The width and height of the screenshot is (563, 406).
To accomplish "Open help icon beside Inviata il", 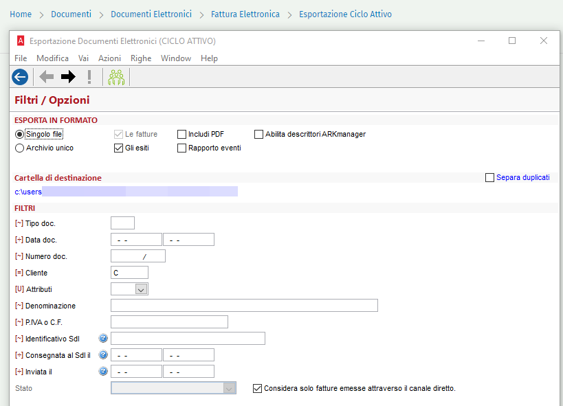I will pos(103,371).
